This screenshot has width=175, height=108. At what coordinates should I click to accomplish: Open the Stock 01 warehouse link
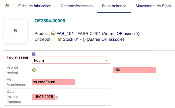point(71,39)
